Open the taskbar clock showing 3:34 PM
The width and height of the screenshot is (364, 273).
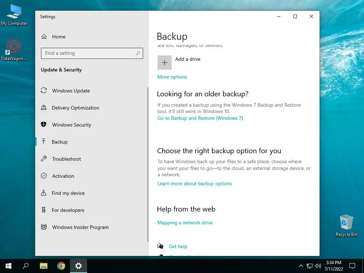point(333,266)
